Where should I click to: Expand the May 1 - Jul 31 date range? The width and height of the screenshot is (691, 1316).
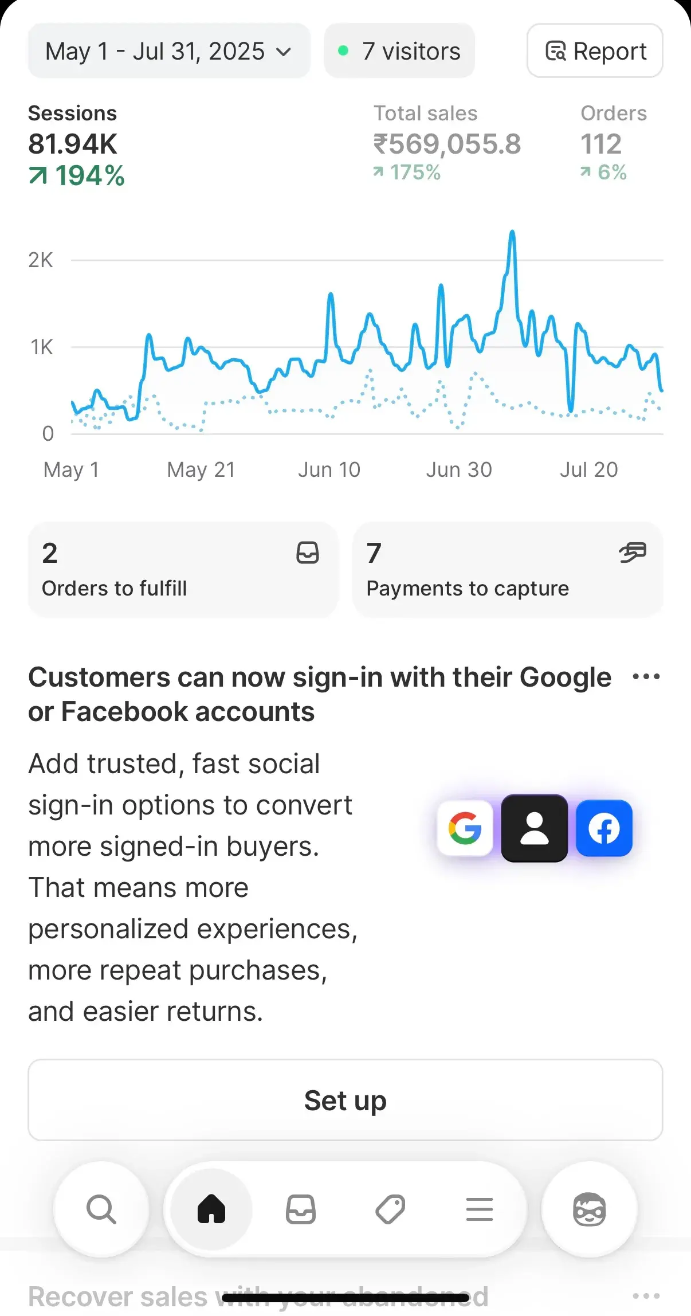pyautogui.click(x=169, y=51)
